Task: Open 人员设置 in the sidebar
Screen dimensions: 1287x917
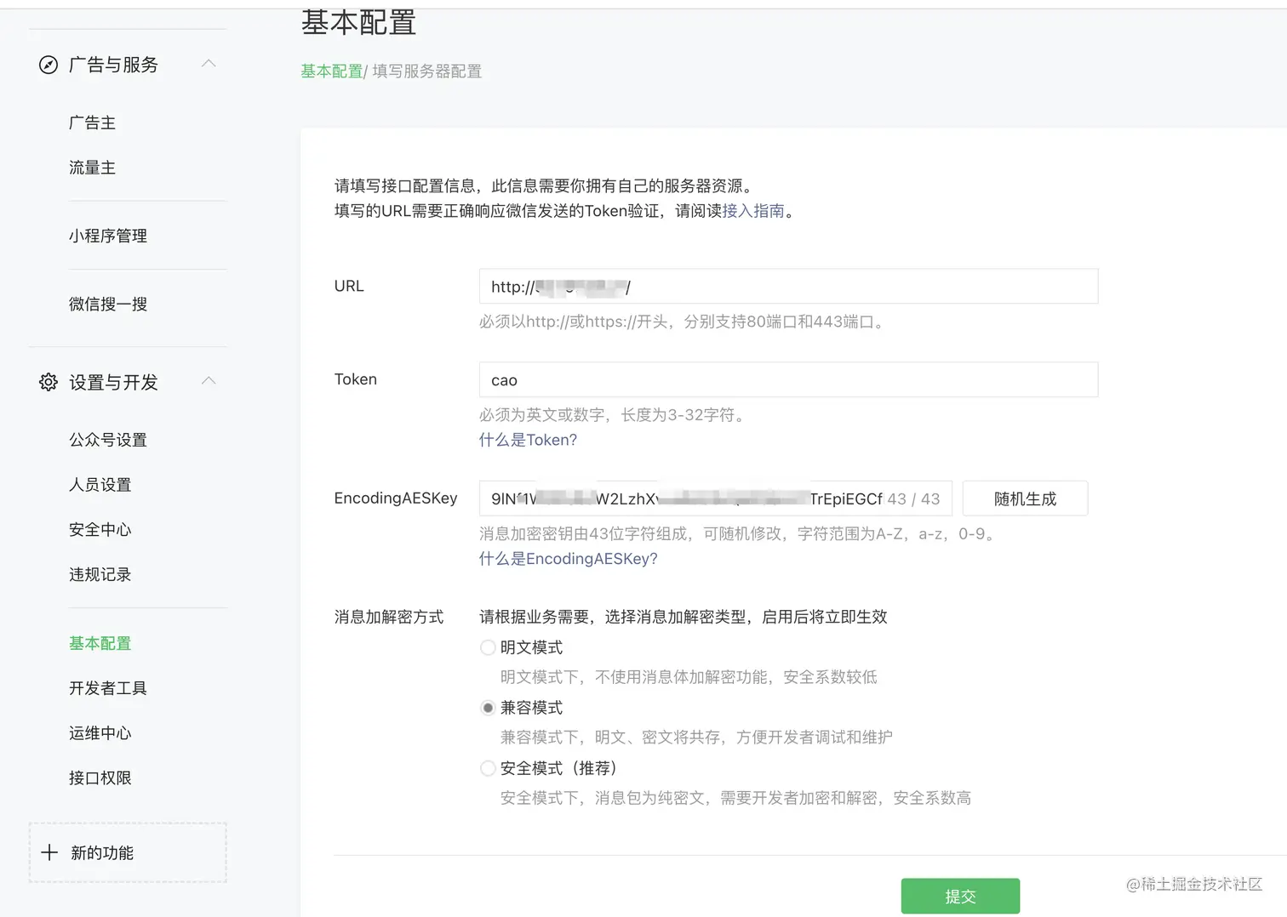Action: [100, 485]
